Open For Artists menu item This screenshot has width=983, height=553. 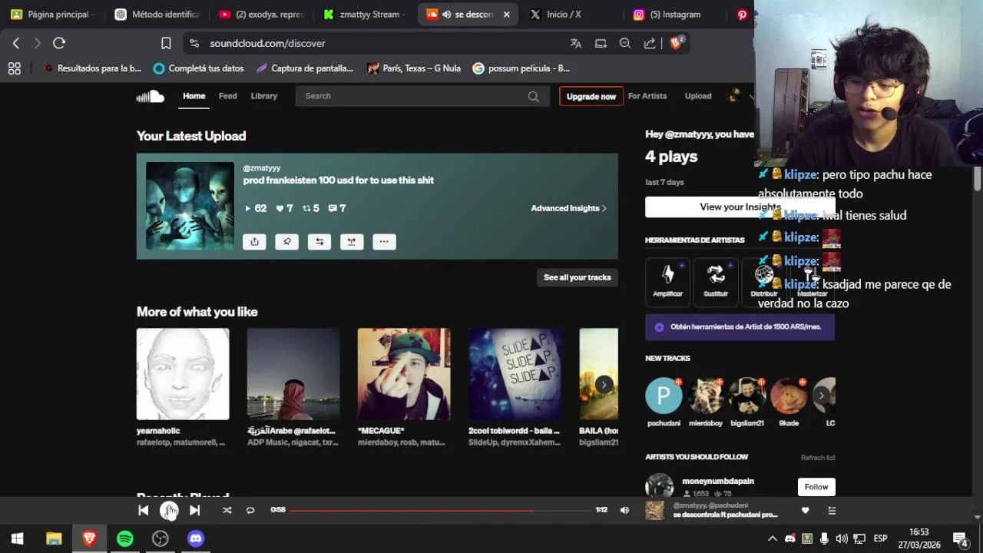click(x=647, y=96)
